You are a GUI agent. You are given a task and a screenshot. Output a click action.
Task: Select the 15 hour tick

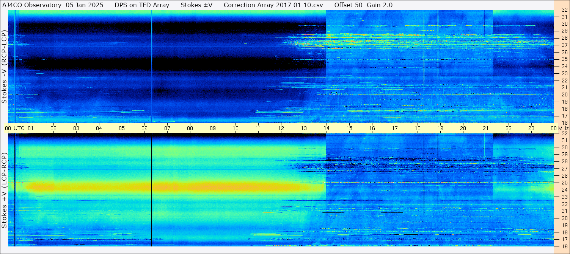349,128
